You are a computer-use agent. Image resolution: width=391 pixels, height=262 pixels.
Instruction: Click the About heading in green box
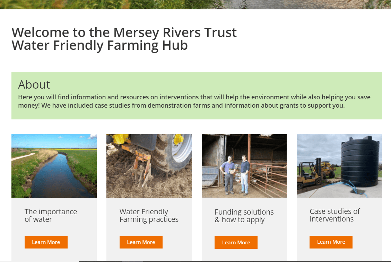(34, 85)
